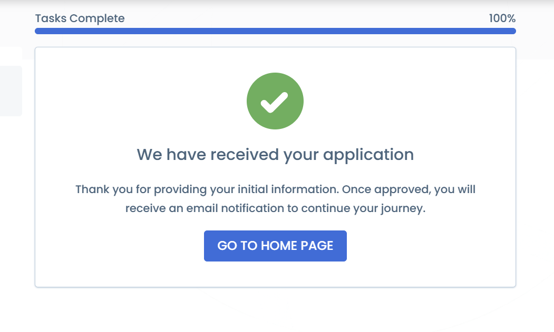Click the word "Complete" above the progress bar
The height and width of the screenshot is (332, 554).
[x=97, y=18]
